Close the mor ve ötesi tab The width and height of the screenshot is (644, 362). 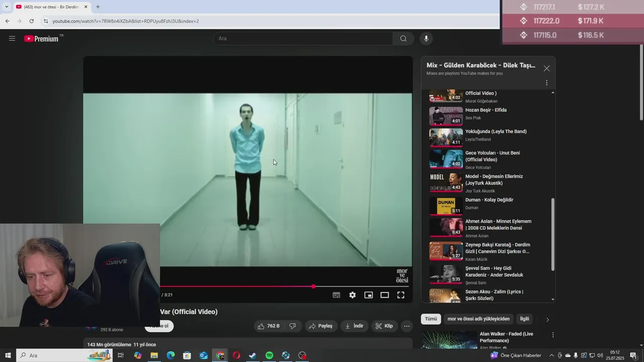(x=86, y=7)
